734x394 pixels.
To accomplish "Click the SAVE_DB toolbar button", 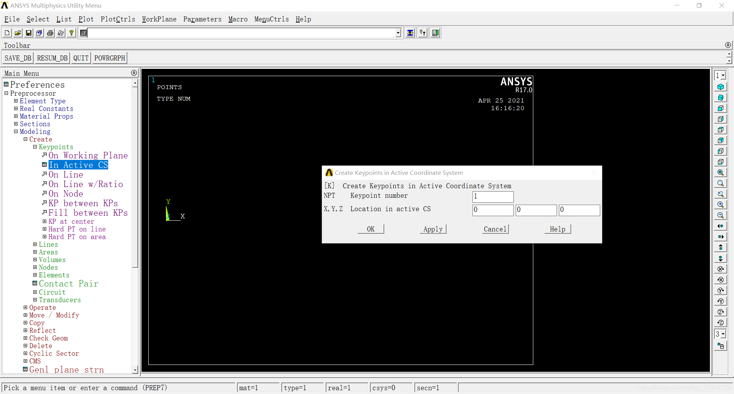I will point(18,58).
